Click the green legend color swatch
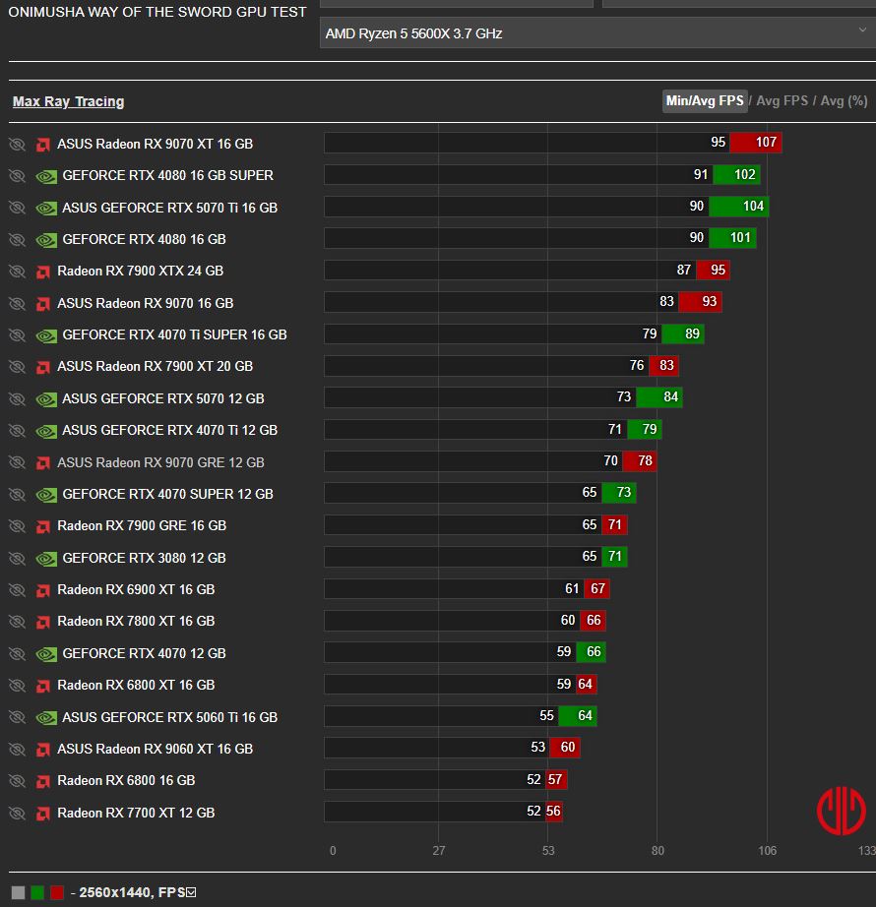The width and height of the screenshot is (876, 907). point(37,892)
